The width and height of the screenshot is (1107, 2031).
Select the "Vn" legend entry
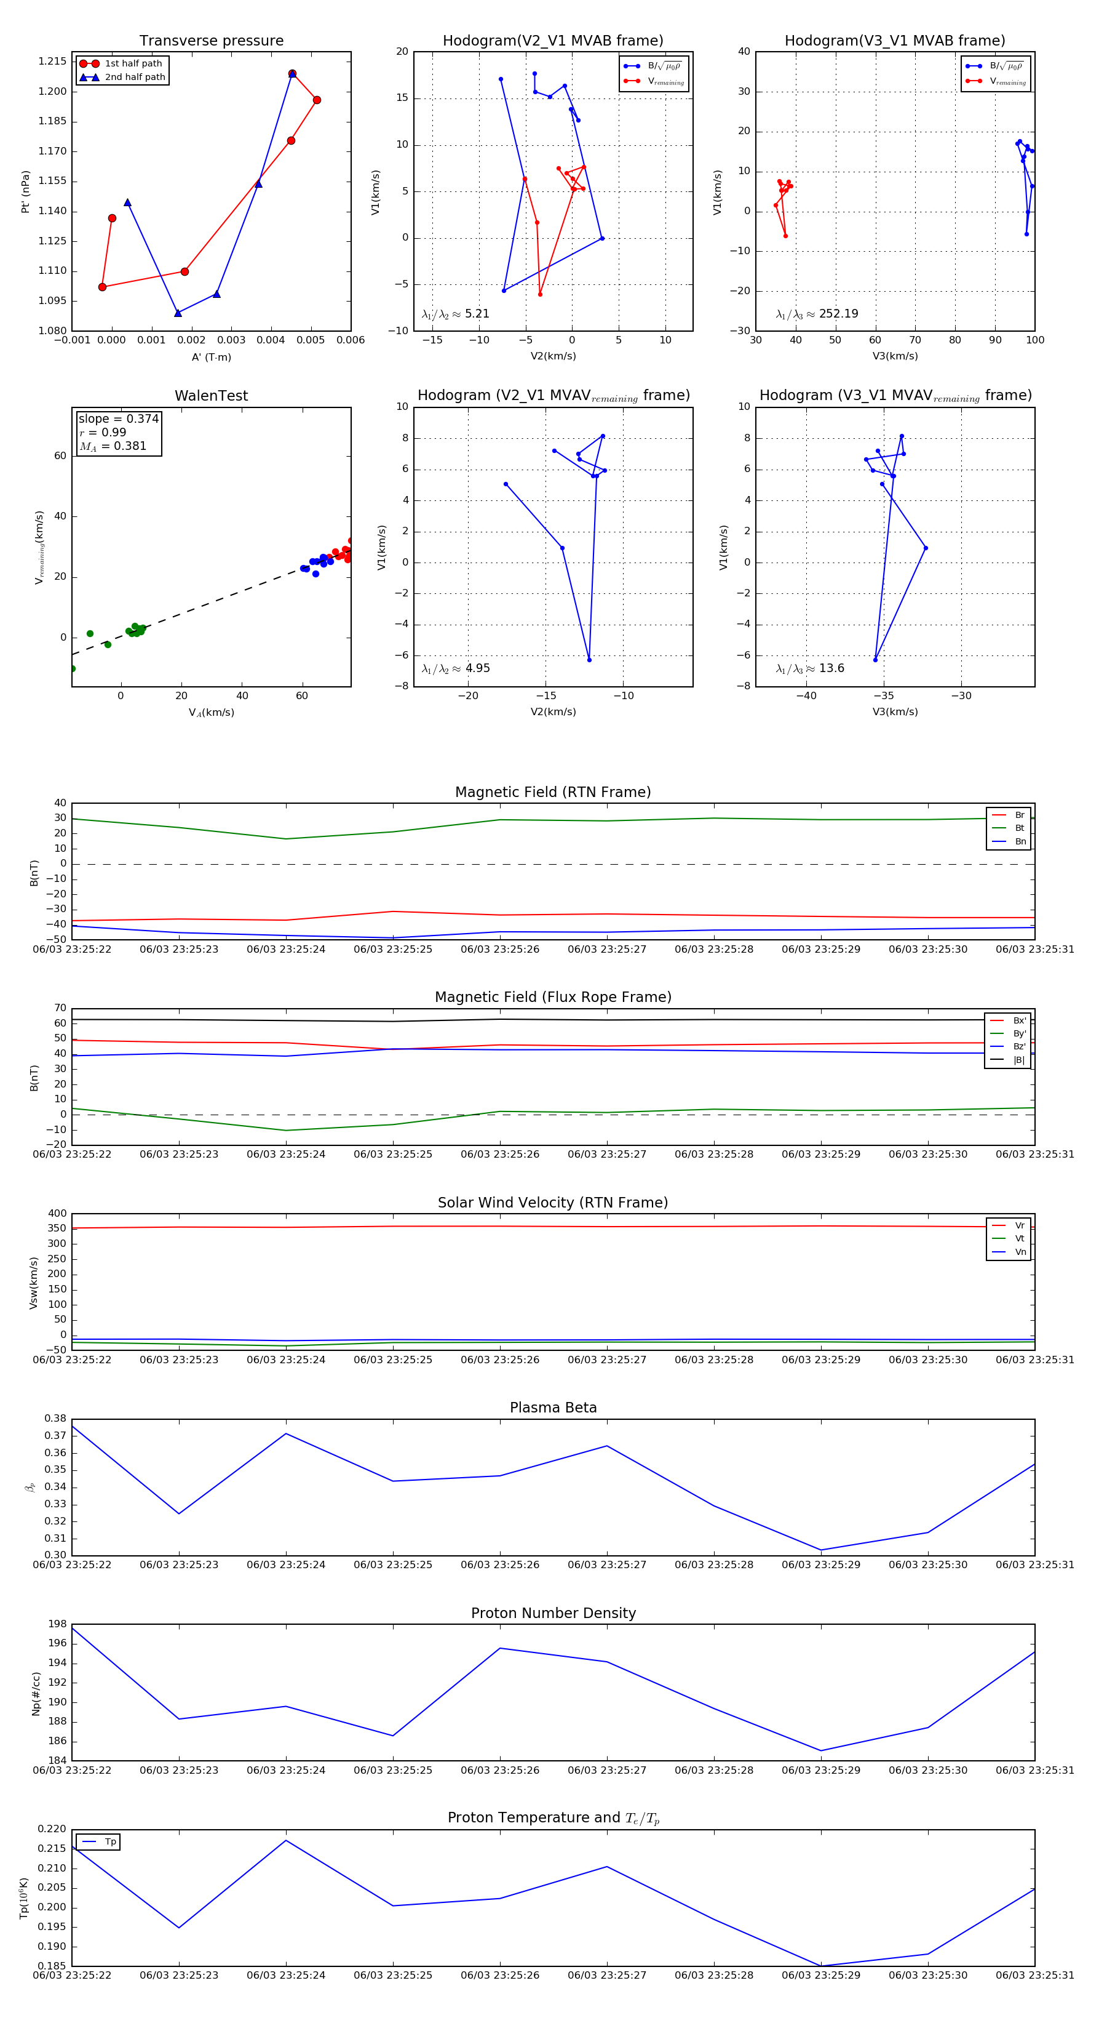pos(1009,1252)
